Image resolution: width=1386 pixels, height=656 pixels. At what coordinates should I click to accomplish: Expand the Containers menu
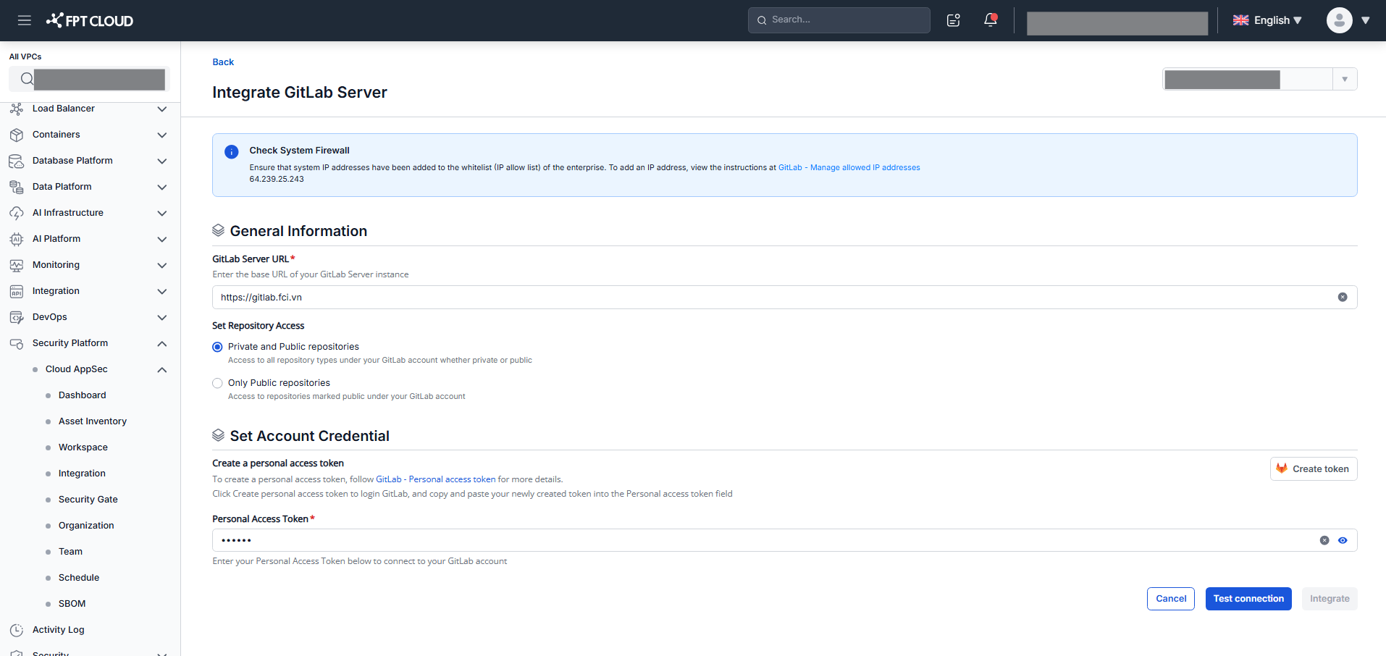coord(162,135)
